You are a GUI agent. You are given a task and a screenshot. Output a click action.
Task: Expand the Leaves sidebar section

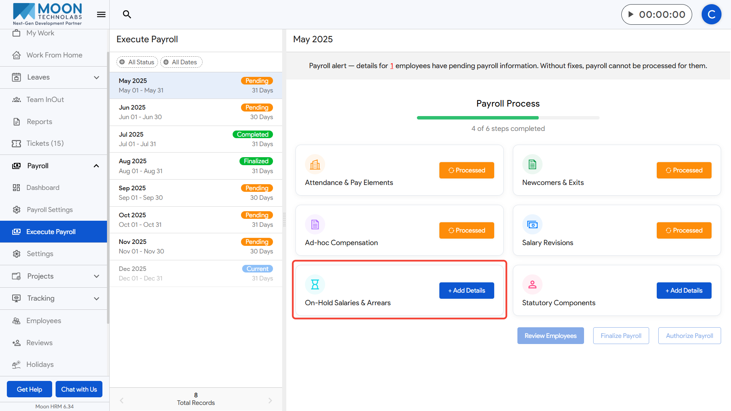pyautogui.click(x=96, y=77)
